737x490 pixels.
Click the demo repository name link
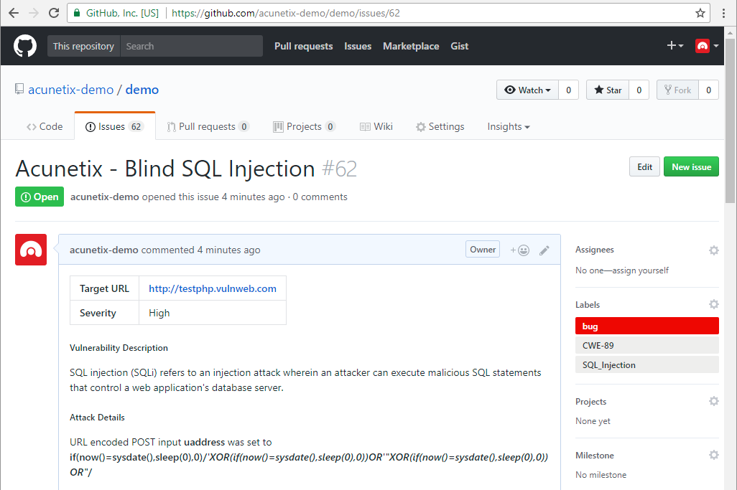coord(142,90)
